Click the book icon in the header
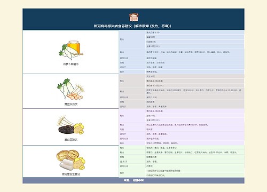The image size is (267, 192). 133,17
